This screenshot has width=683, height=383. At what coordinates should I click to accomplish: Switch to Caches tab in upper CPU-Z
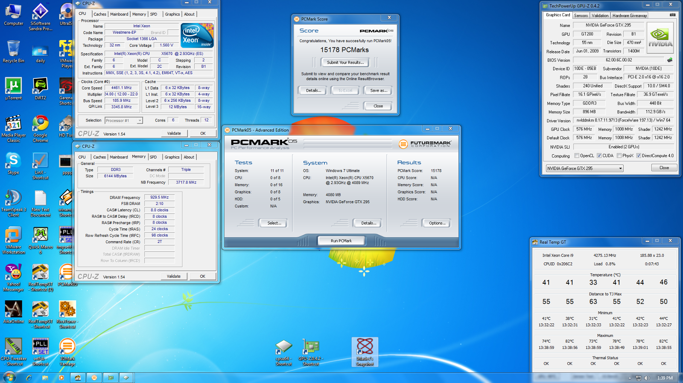click(99, 14)
